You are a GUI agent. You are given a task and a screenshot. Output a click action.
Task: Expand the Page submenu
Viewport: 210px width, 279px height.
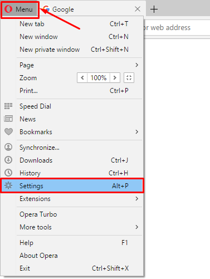79,65
